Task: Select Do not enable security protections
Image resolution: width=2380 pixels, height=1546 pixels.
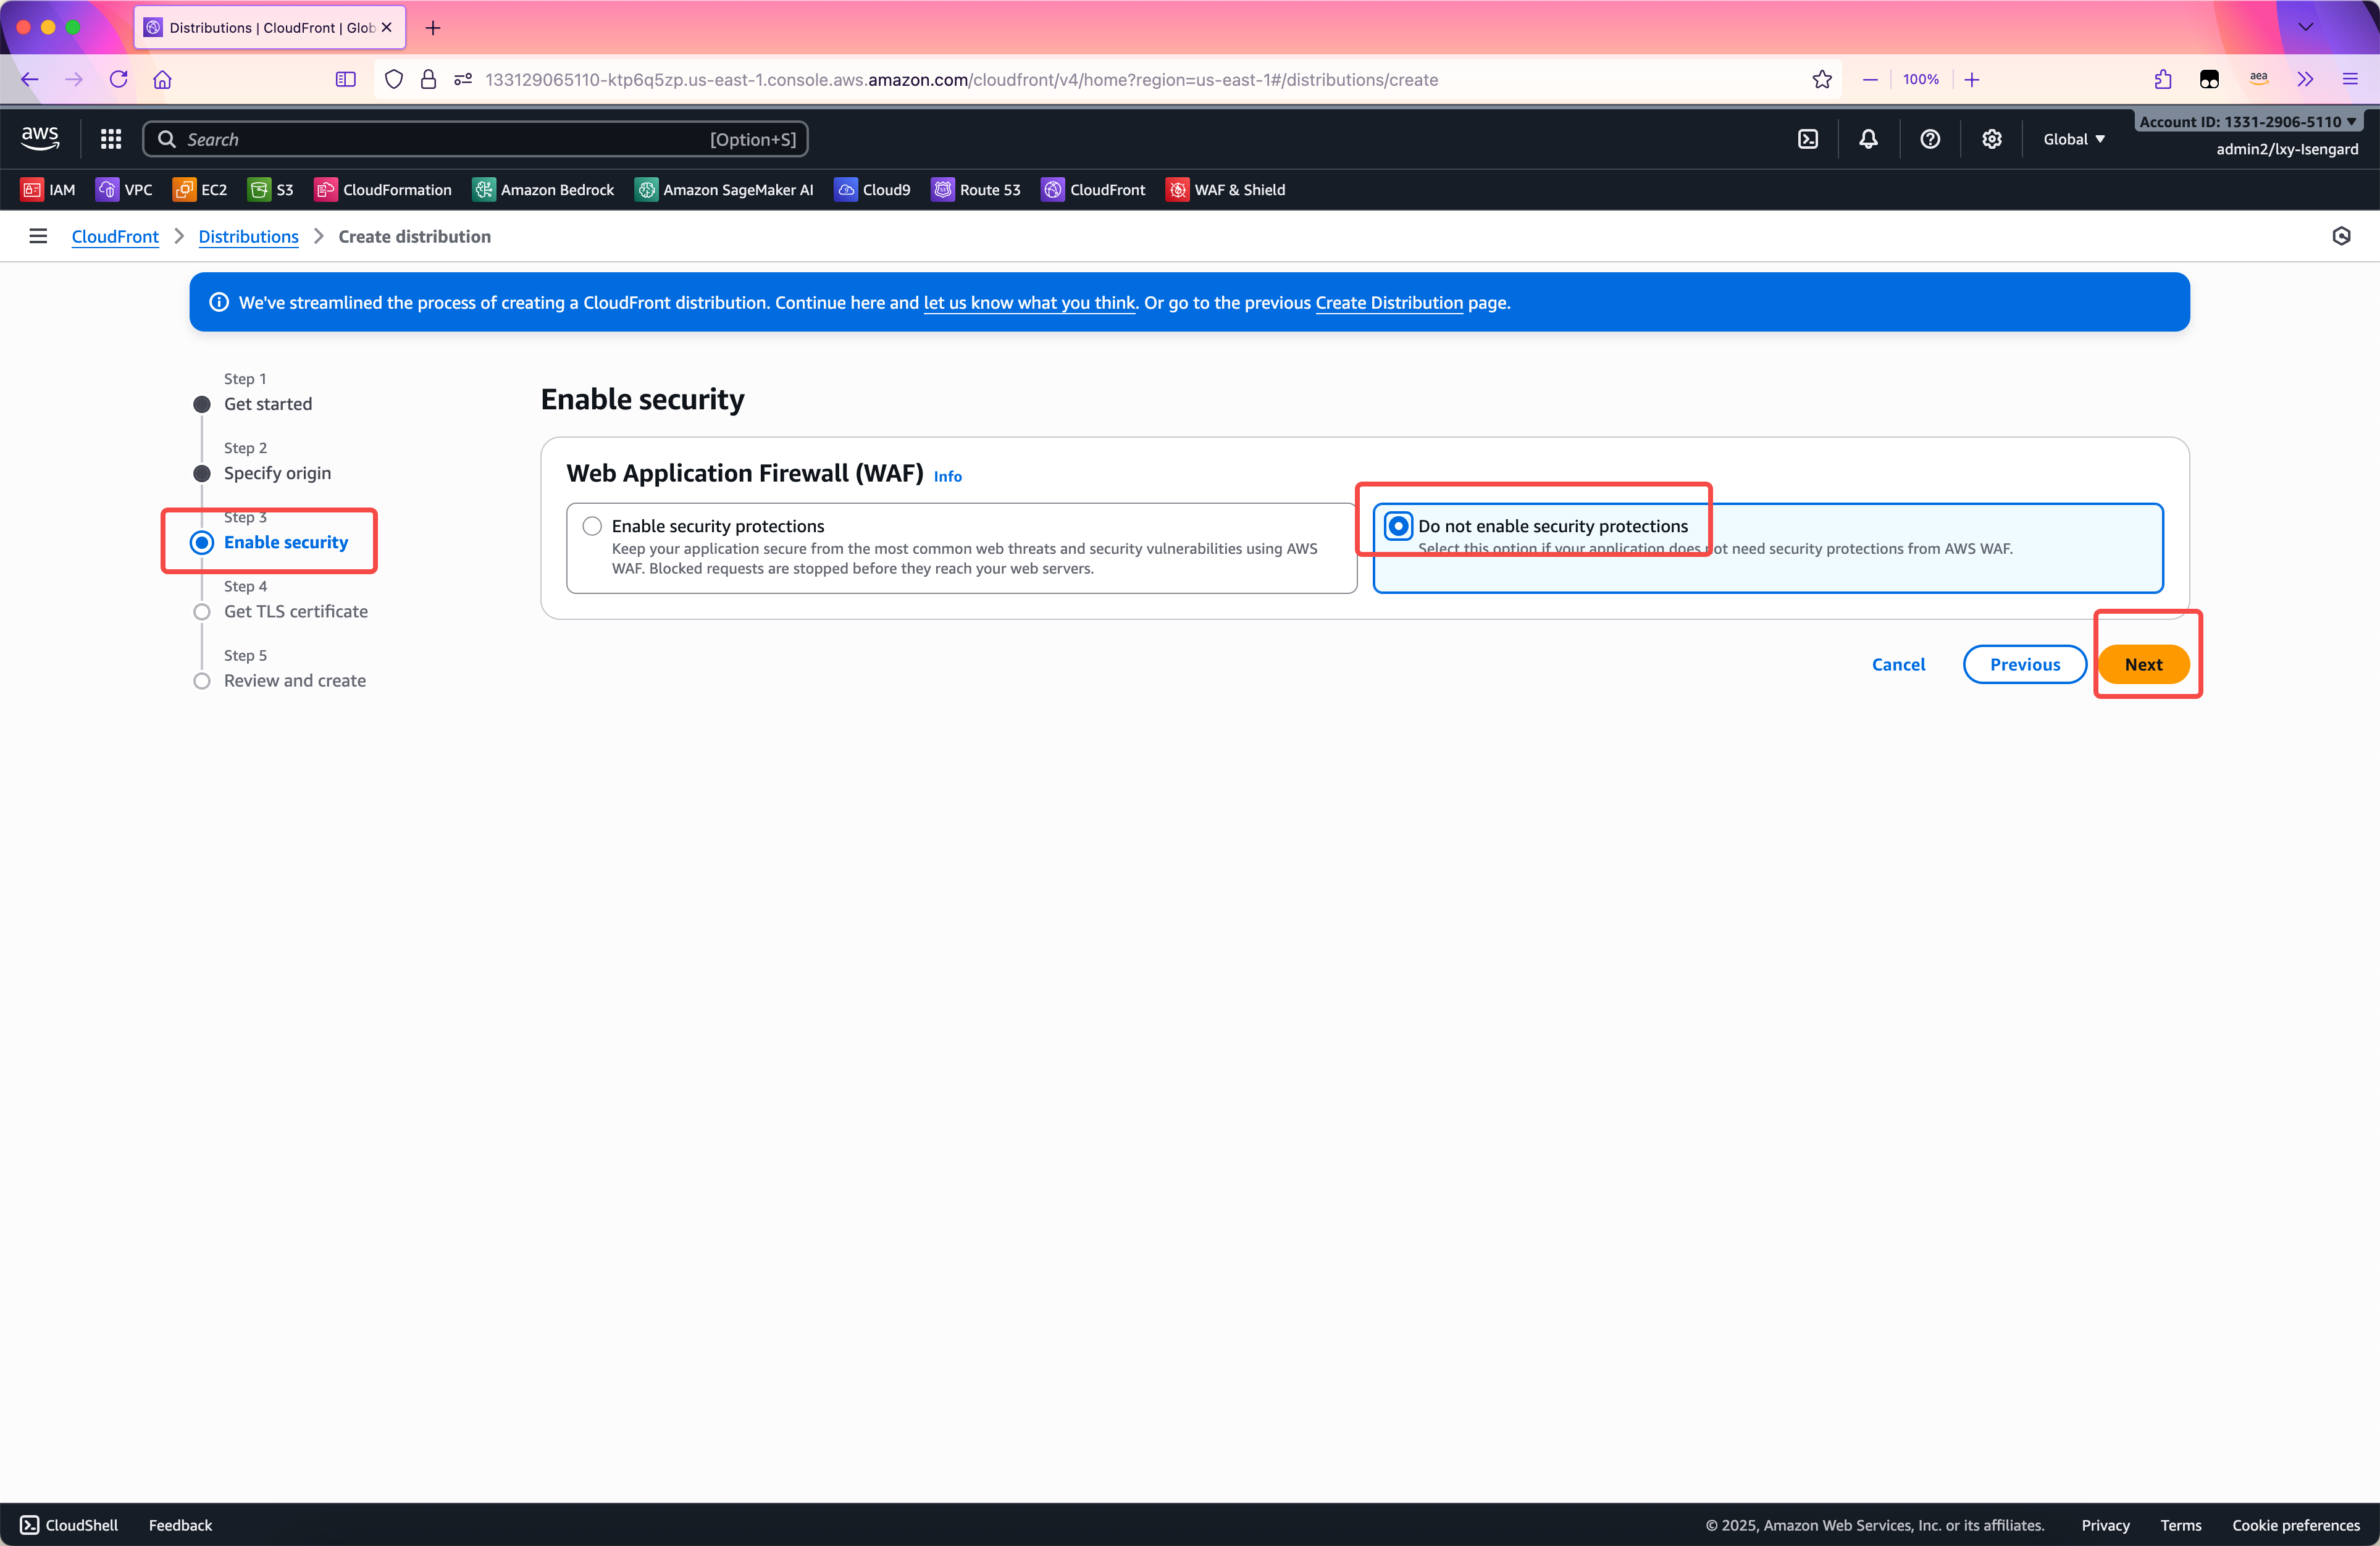Action: (x=1398, y=526)
